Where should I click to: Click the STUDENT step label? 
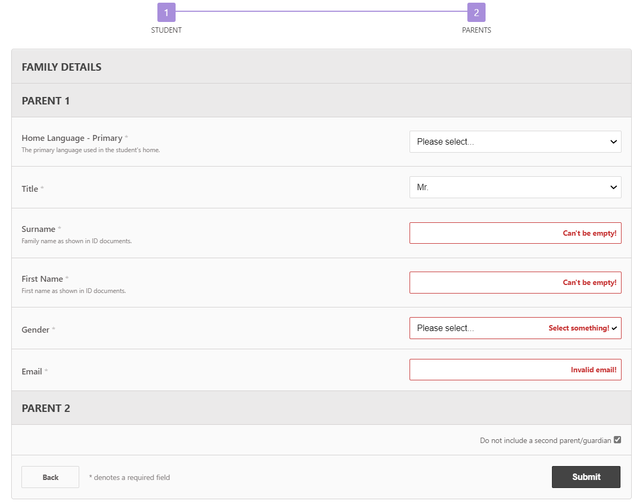tap(166, 30)
